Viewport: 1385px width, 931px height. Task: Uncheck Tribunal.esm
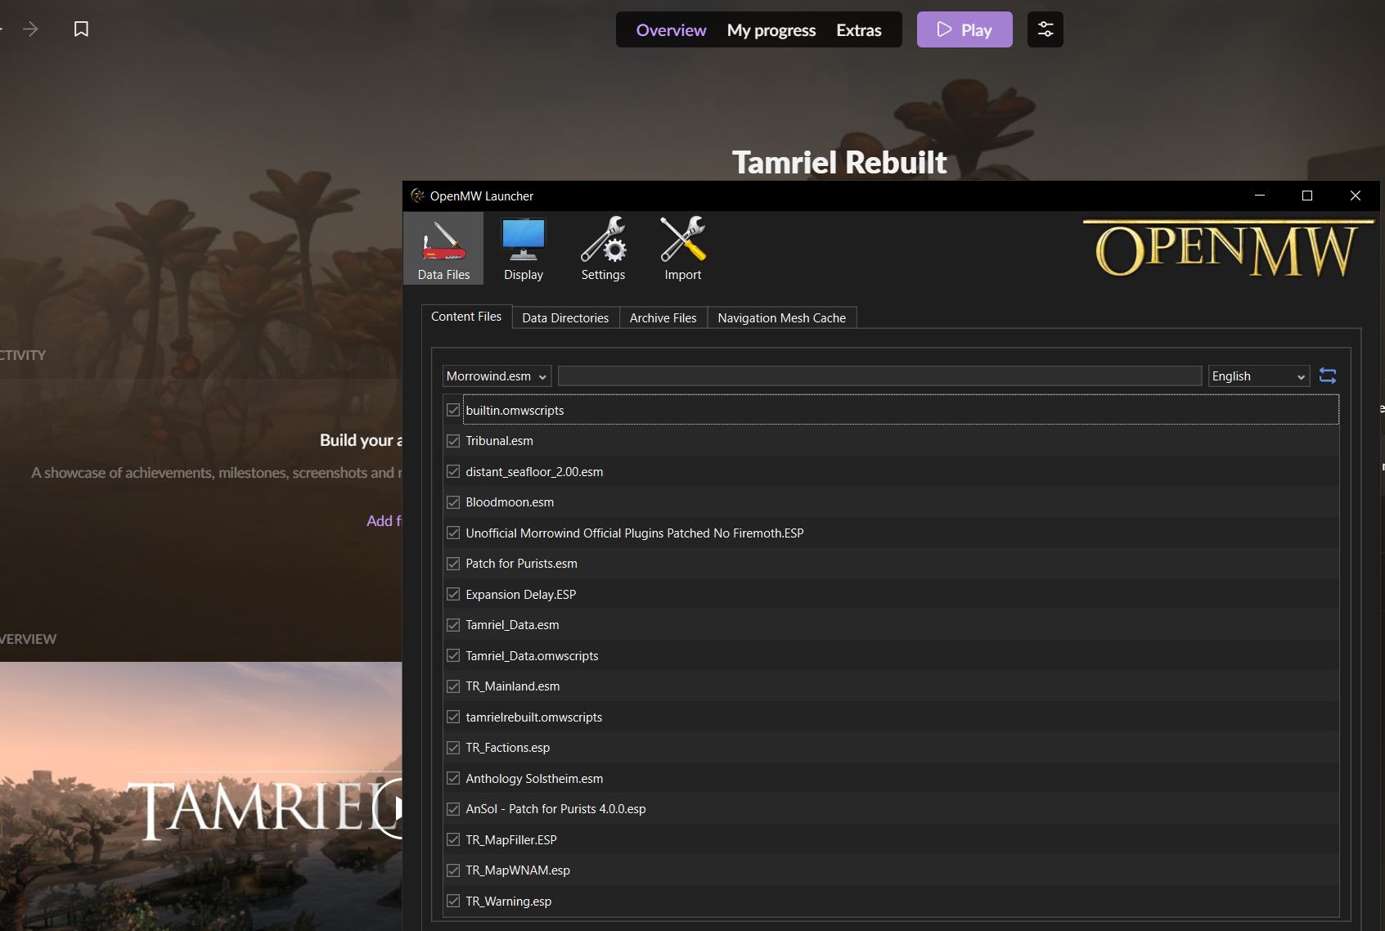point(453,441)
